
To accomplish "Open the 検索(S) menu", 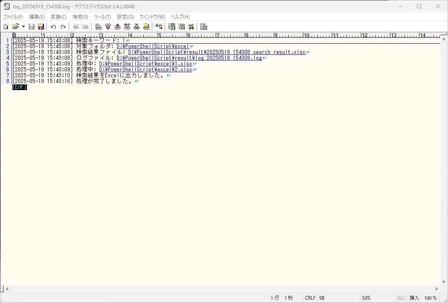I will point(80,17).
